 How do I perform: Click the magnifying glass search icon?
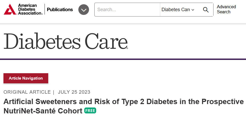click(x=206, y=10)
